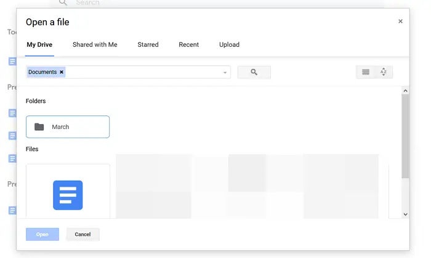431x258 pixels.
Task: Select the Recent tab
Action: [188, 45]
